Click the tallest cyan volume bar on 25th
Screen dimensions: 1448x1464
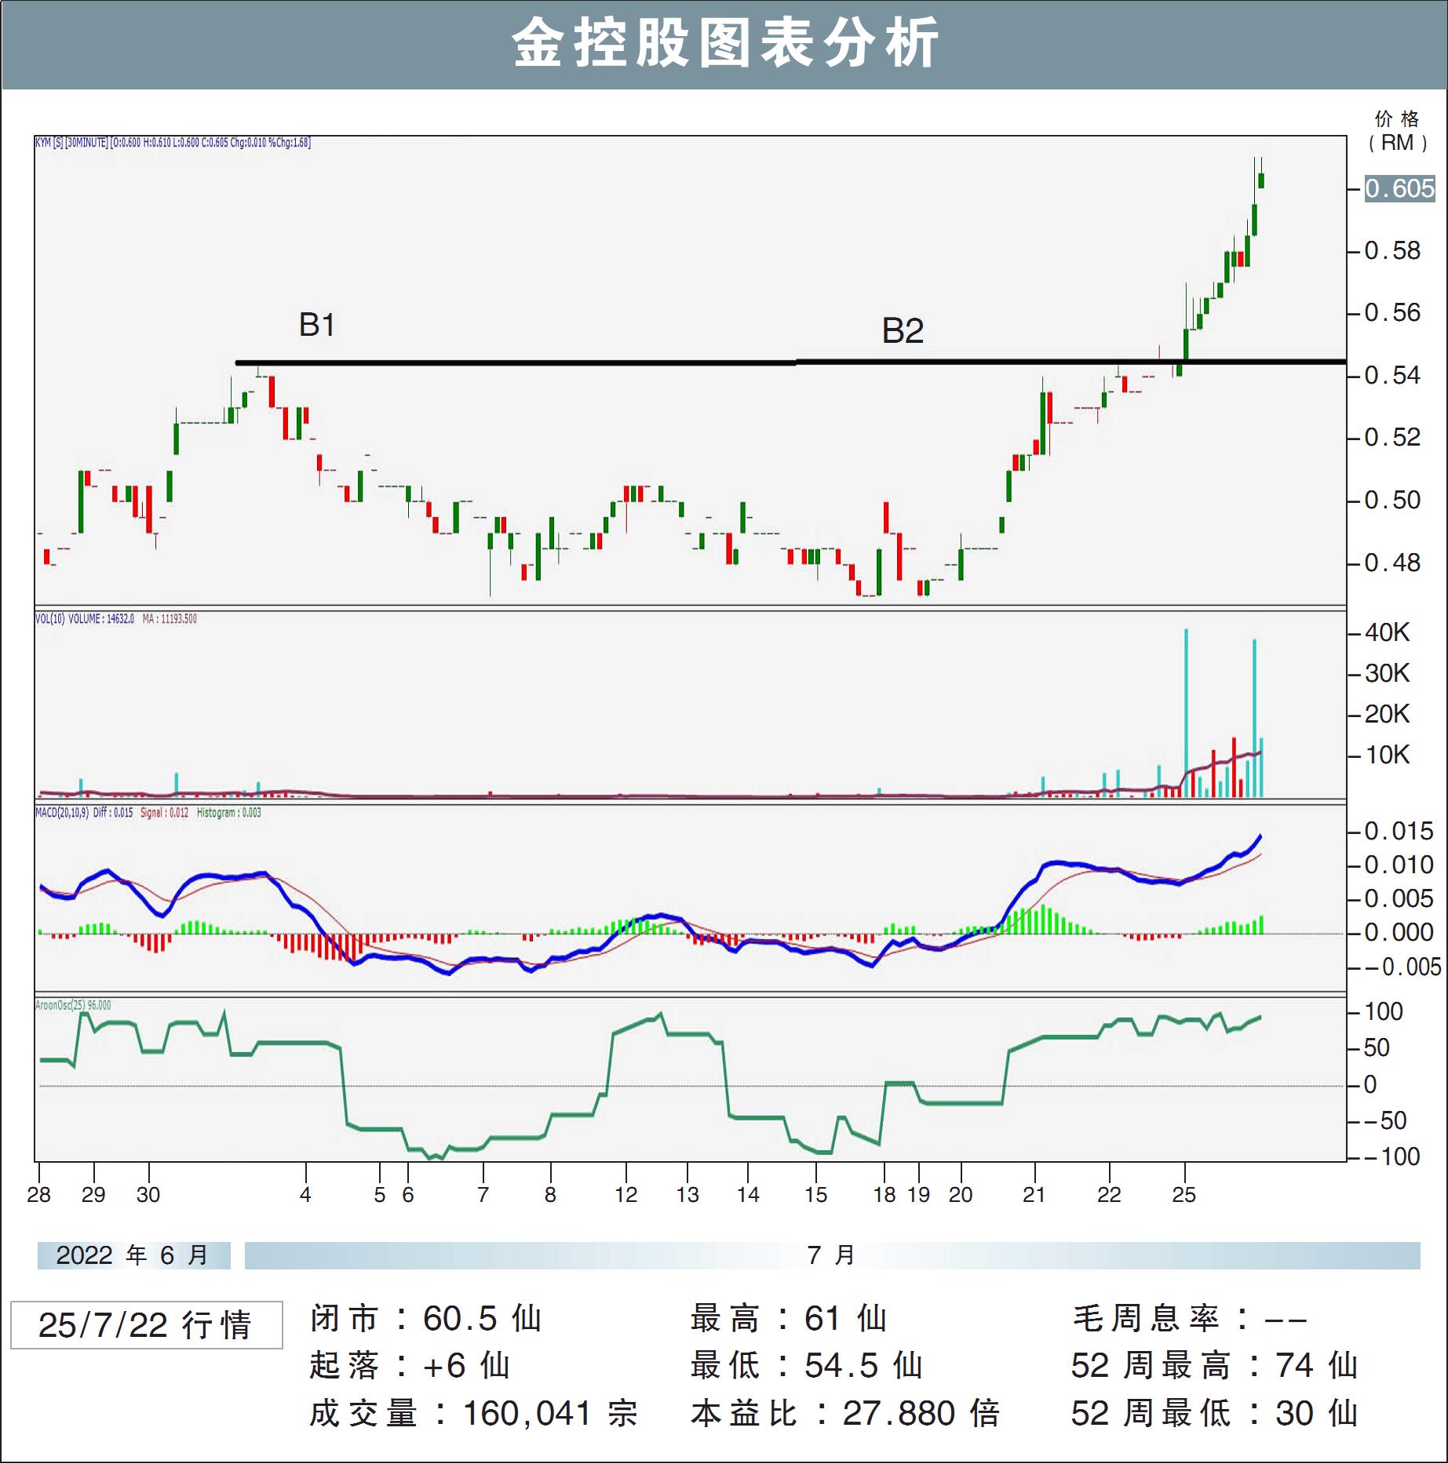pos(1186,712)
